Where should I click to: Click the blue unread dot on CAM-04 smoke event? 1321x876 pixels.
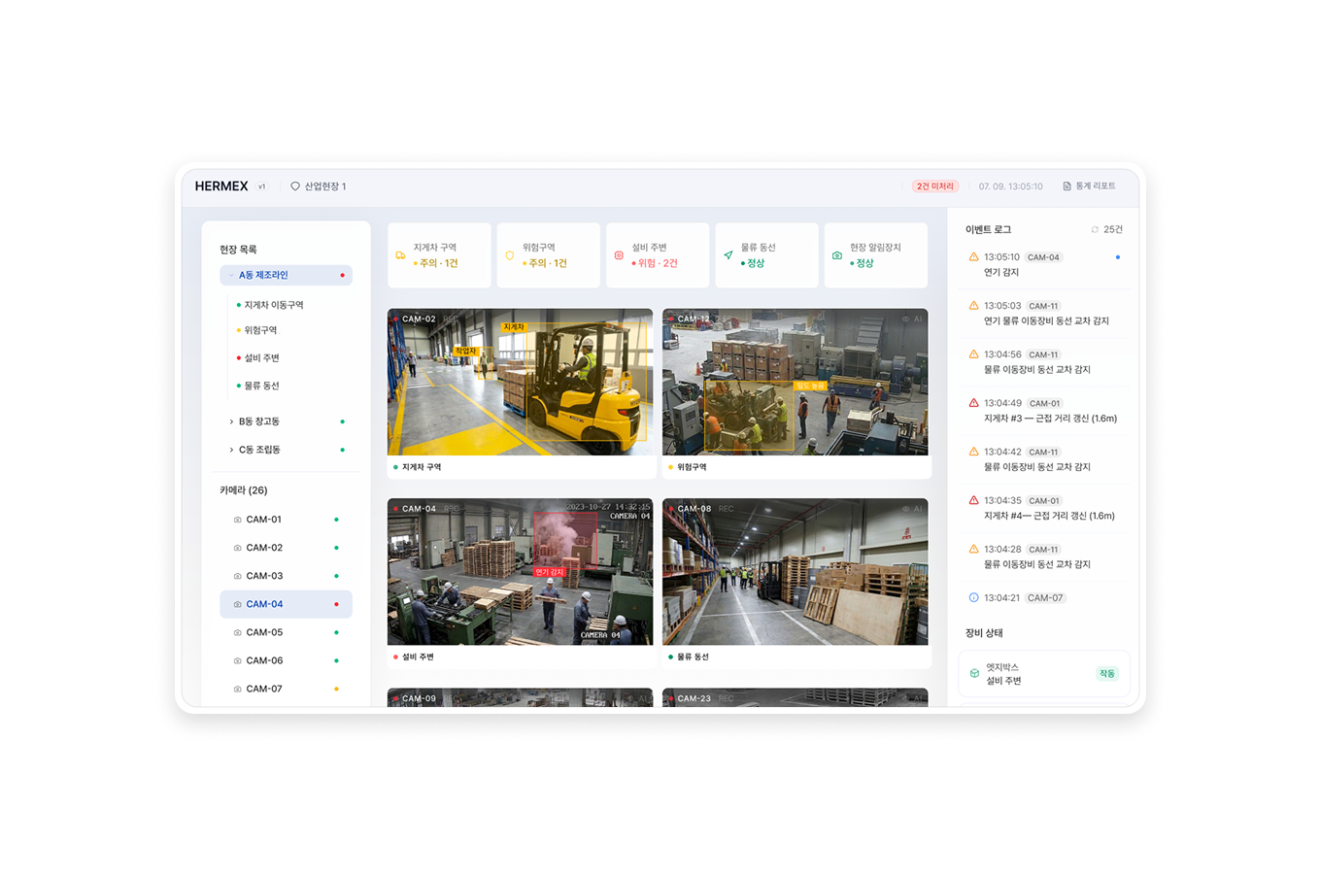click(x=1118, y=257)
